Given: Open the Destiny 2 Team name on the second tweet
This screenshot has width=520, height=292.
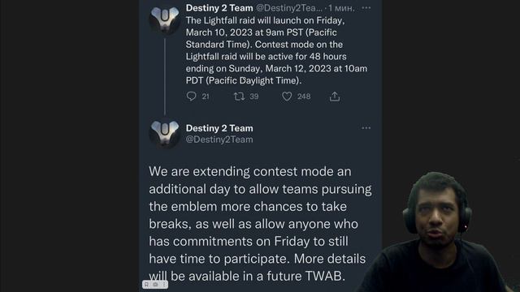Looking at the screenshot, I should 219,128.
